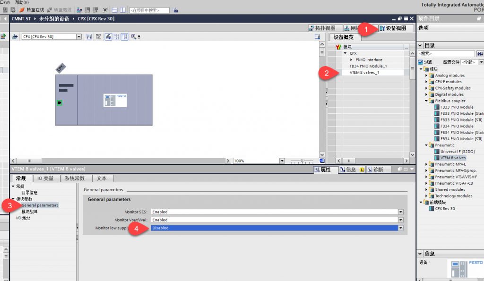The image size is (484, 281).
Task: Click the green PROFINET port on CPX device
Action: 59,102
